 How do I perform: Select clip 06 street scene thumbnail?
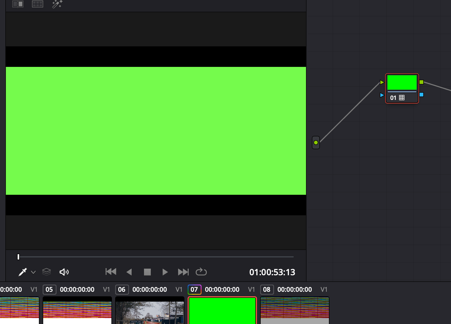[x=150, y=310]
